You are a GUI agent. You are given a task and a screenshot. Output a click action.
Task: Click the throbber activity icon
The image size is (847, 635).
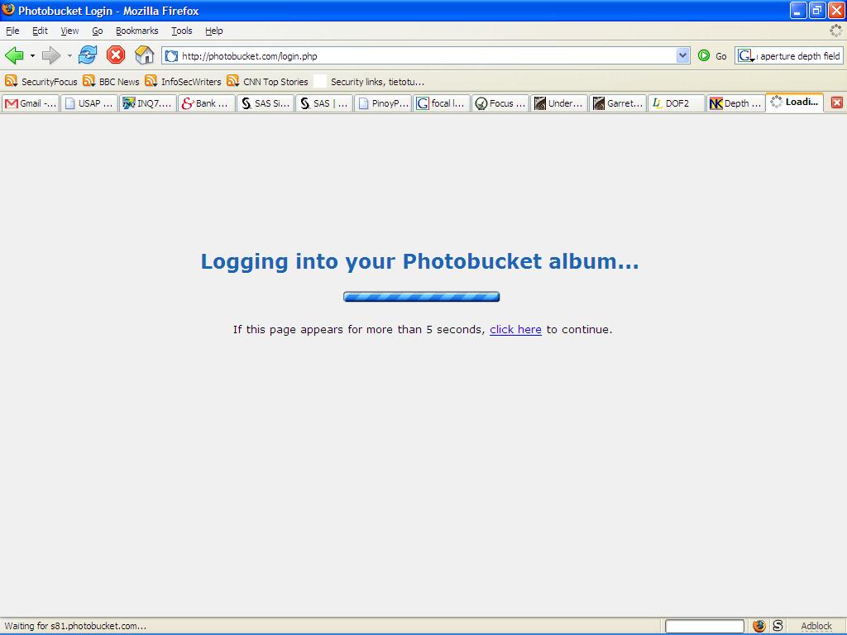pyautogui.click(x=835, y=31)
